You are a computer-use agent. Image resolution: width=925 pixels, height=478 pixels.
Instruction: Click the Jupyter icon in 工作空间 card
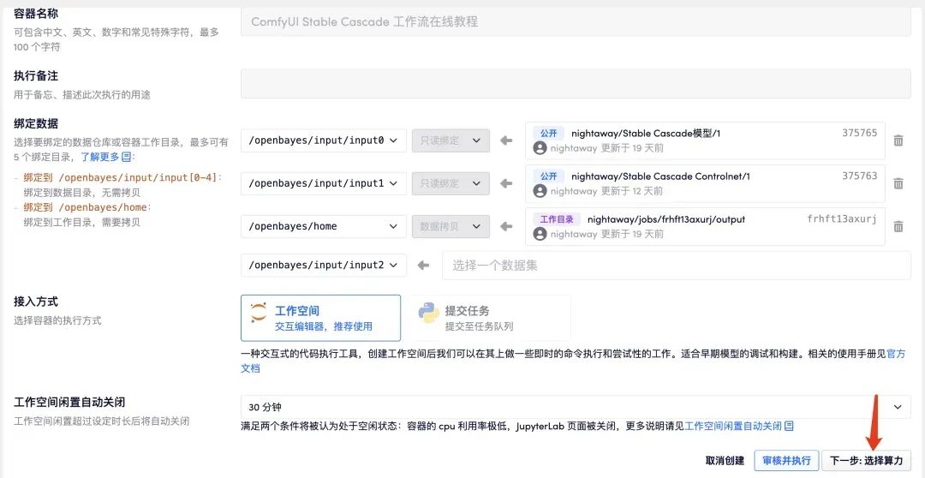pos(259,314)
